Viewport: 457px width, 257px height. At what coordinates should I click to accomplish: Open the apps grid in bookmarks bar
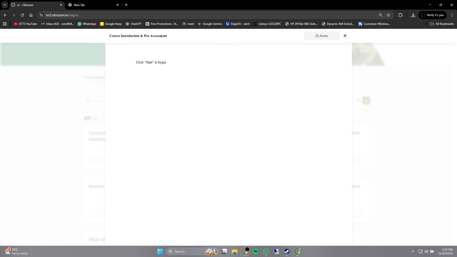(x=5, y=24)
